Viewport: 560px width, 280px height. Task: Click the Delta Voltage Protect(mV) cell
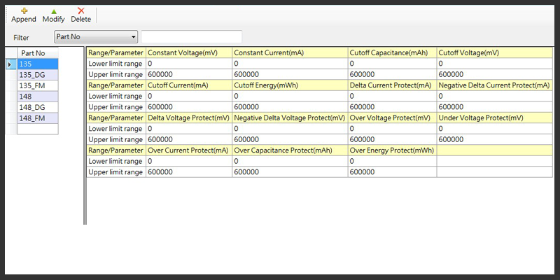(x=189, y=118)
